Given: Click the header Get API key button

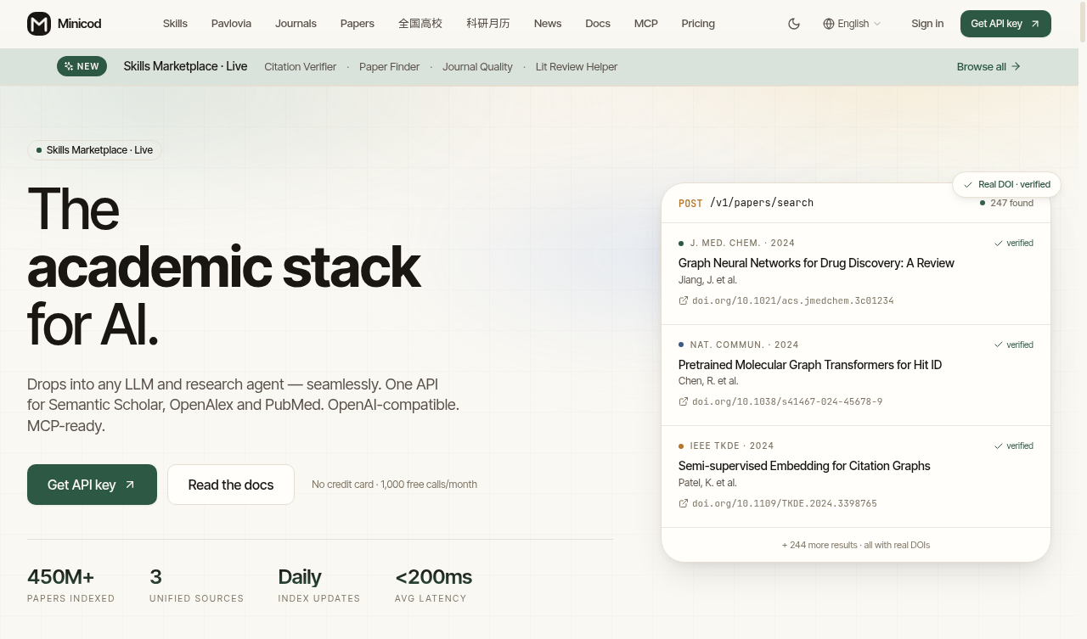Looking at the screenshot, I should pos(1005,24).
